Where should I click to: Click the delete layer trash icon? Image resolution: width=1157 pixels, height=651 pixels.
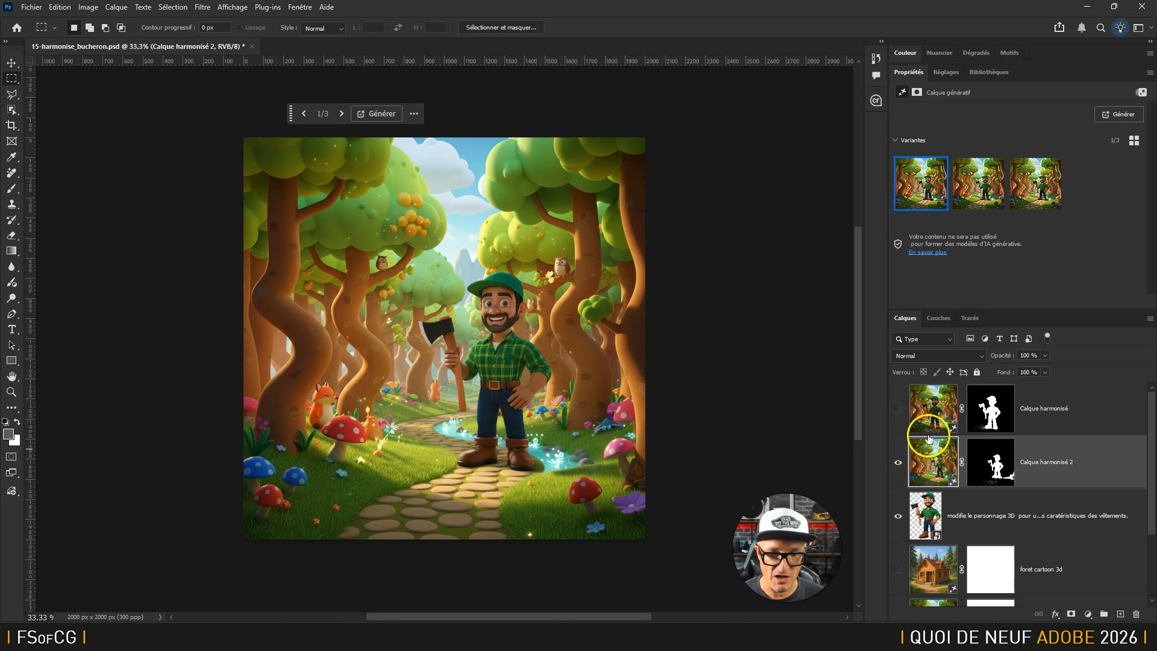point(1136,614)
